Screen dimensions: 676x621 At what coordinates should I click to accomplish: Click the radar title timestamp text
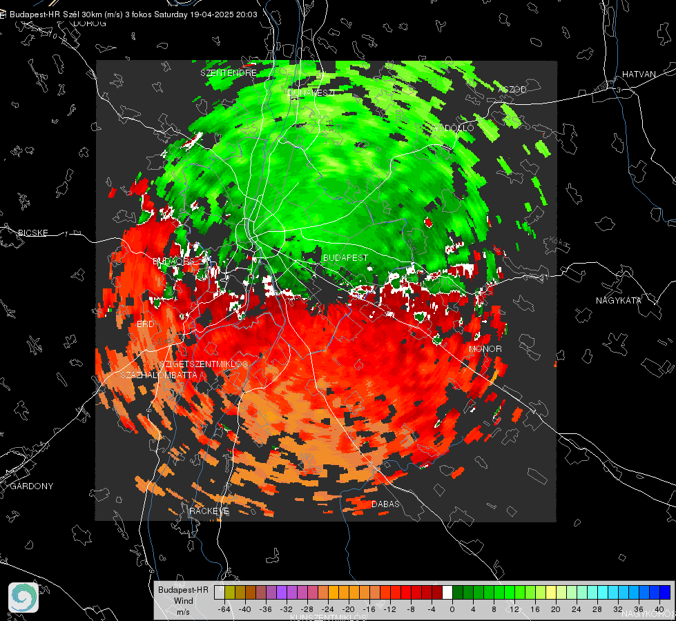tap(206, 14)
